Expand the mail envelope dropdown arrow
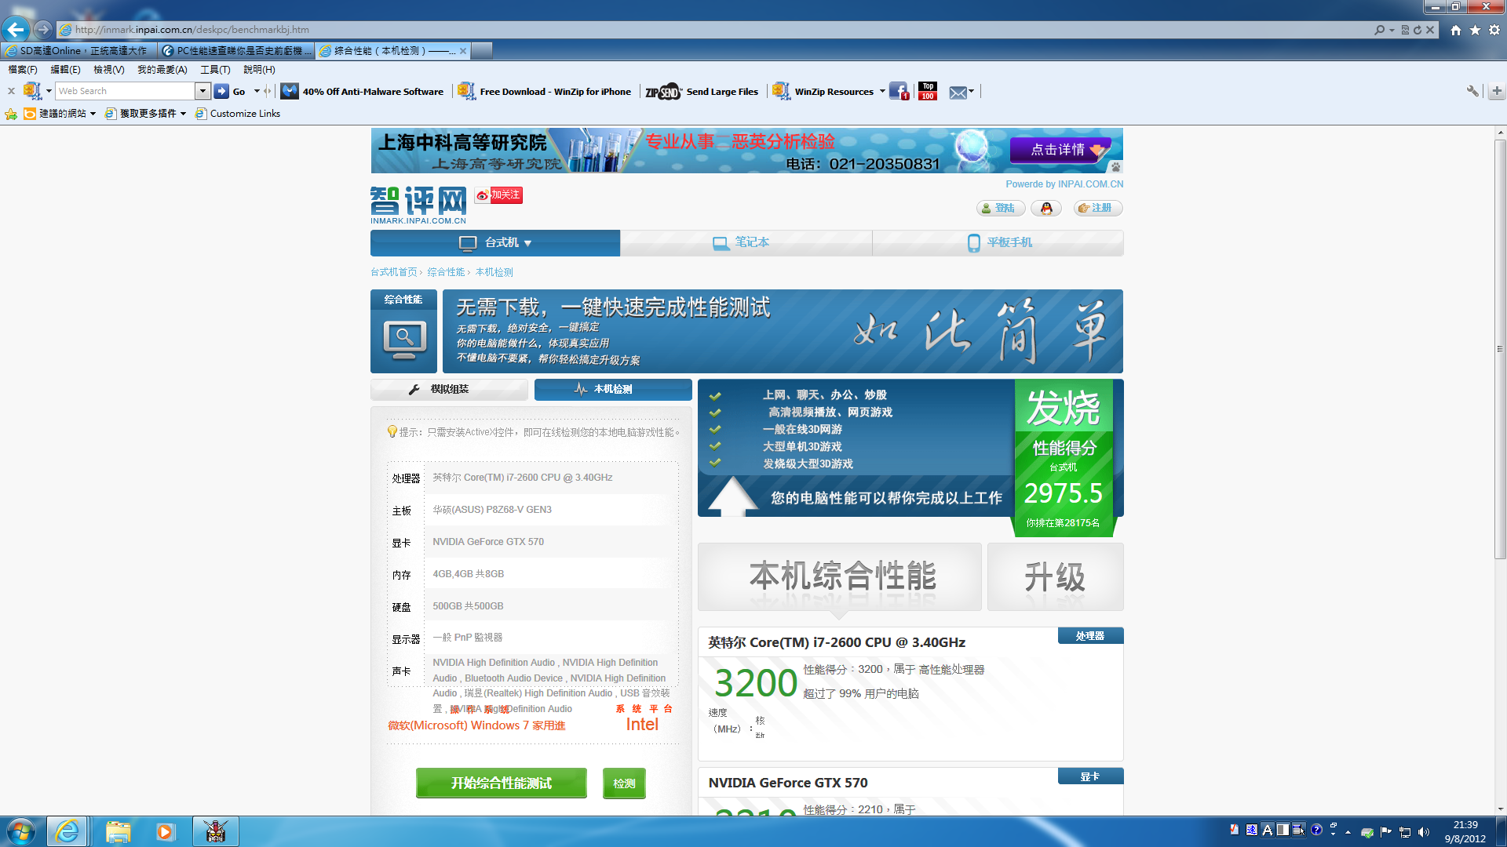This screenshot has width=1507, height=847. tap(972, 91)
